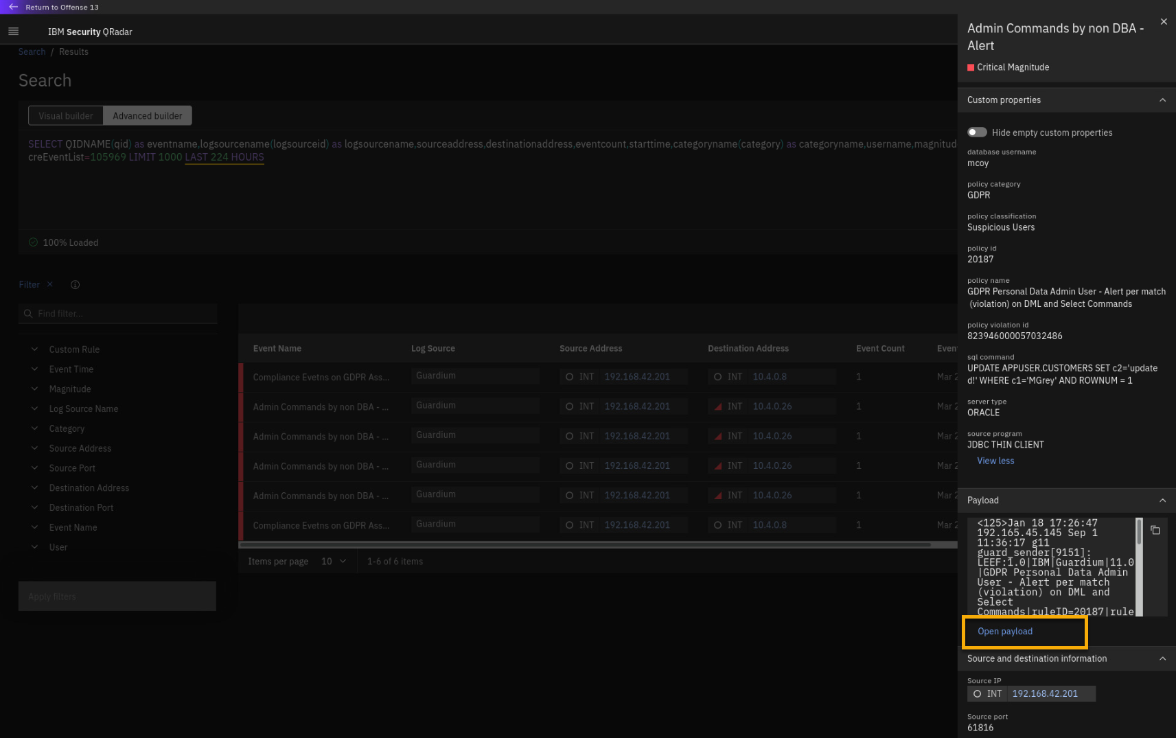The width and height of the screenshot is (1176, 738).
Task: Sort by the Destination Address column header
Action: [748, 349]
